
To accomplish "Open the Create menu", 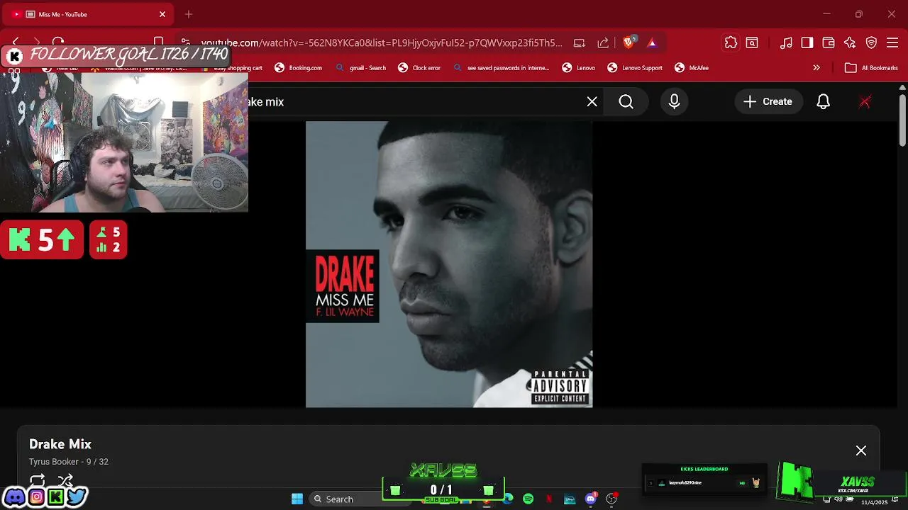I will [x=768, y=102].
